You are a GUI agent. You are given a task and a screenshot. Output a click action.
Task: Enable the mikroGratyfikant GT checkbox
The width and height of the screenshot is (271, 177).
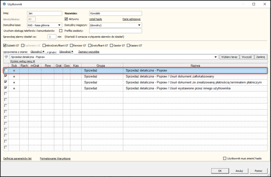pos(44,46)
